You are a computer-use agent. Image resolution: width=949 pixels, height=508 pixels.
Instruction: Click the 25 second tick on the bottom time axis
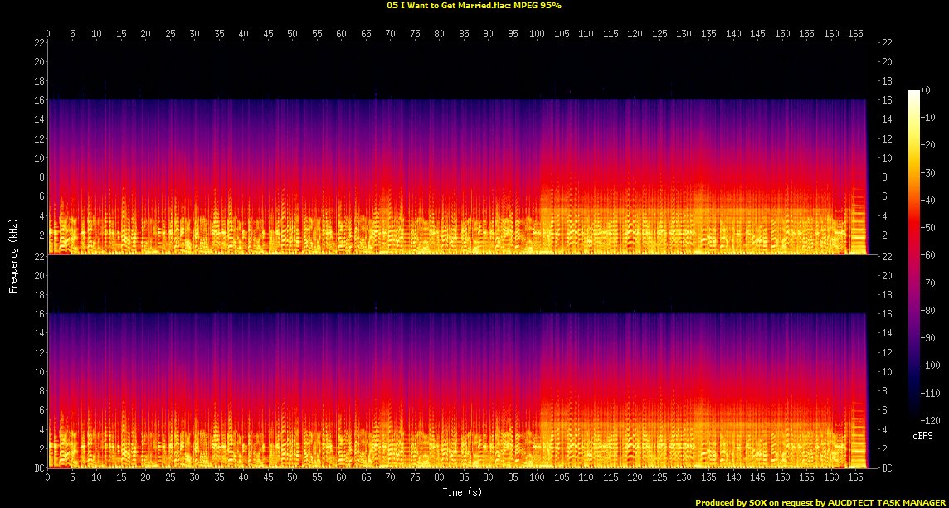tap(170, 478)
